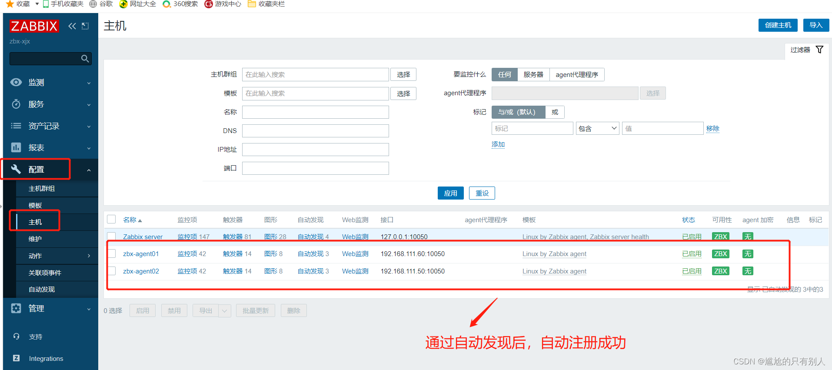
Task: Open 关联项事件 submenu item
Action: (x=57, y=273)
